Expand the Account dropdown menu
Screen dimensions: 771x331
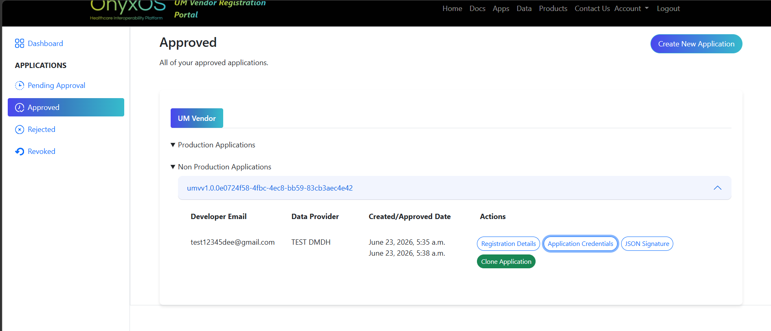click(x=631, y=9)
